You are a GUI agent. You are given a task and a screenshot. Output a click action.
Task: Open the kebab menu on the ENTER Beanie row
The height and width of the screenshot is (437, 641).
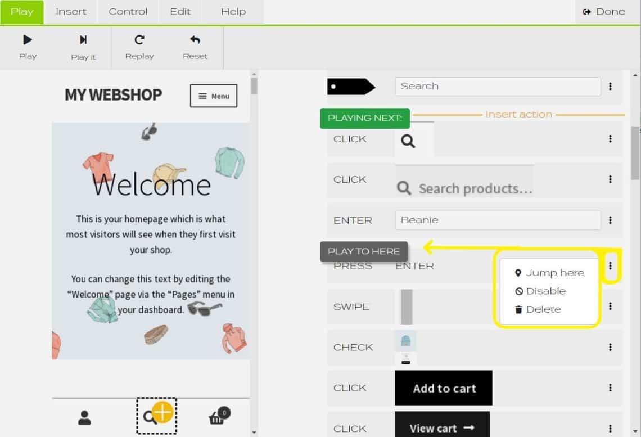coord(610,220)
